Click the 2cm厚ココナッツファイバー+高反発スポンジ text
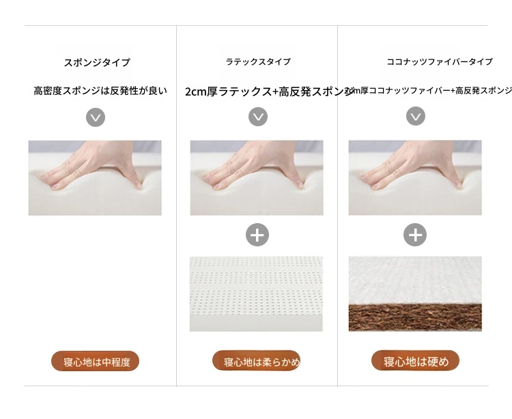 tap(428, 90)
